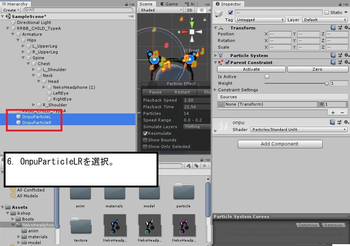Click the scene gizmo Y axis cone
This screenshot has width=350, height=246.
(x=192, y=24)
